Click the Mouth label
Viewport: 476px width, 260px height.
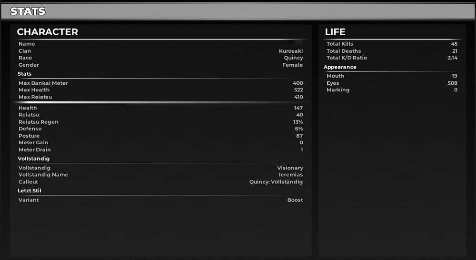click(335, 76)
